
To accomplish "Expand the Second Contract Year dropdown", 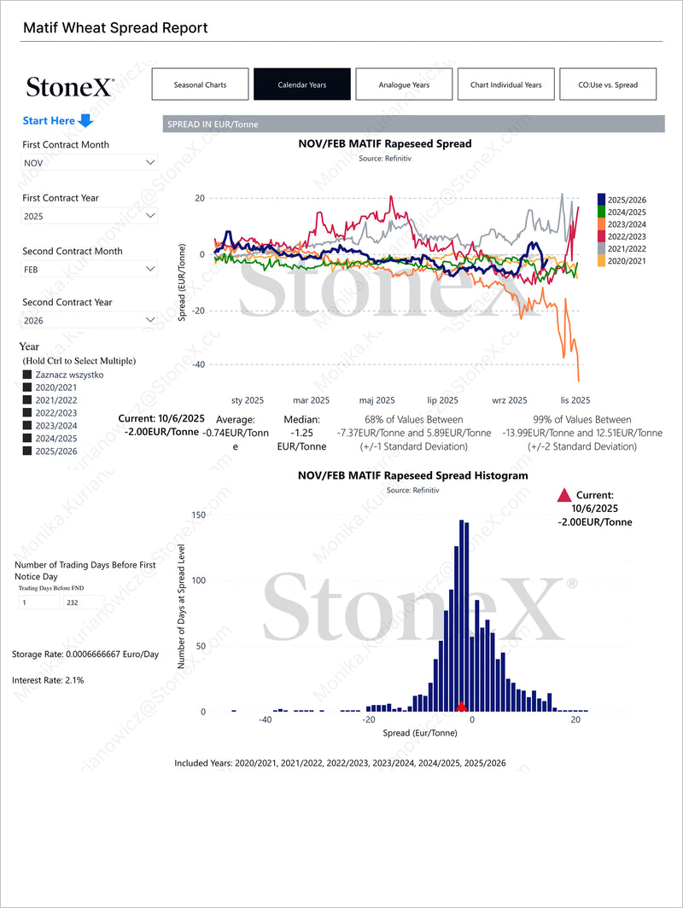I will click(90, 320).
